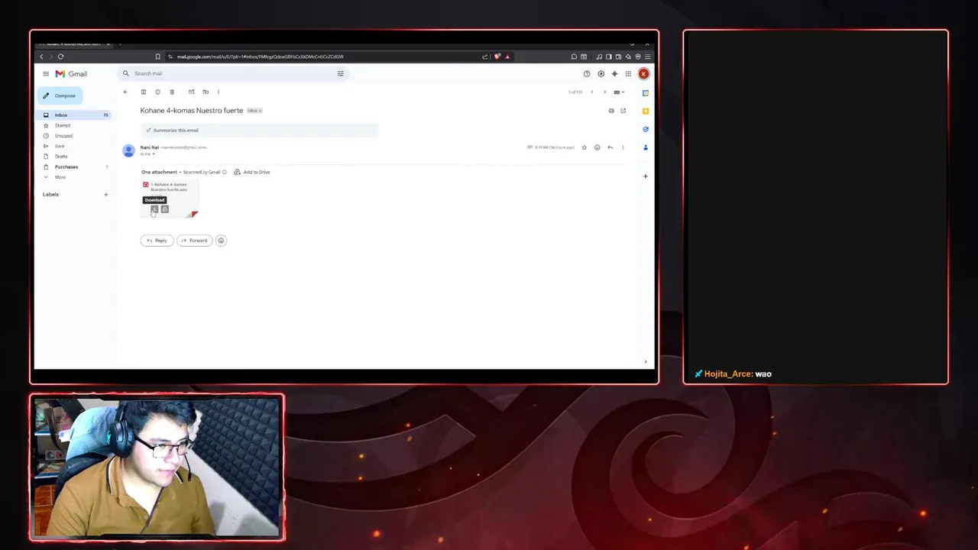Snooze this email with clock icon
The width and height of the screenshot is (978, 550).
tap(157, 92)
